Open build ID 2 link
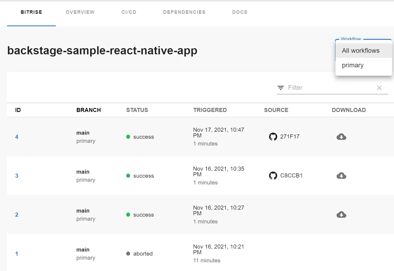394x271 pixels. tap(17, 215)
